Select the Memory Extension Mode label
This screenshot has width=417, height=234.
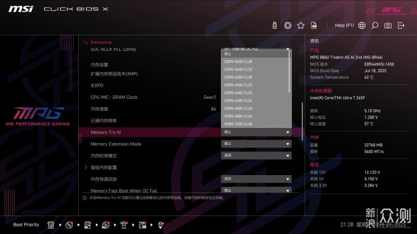[116, 144]
